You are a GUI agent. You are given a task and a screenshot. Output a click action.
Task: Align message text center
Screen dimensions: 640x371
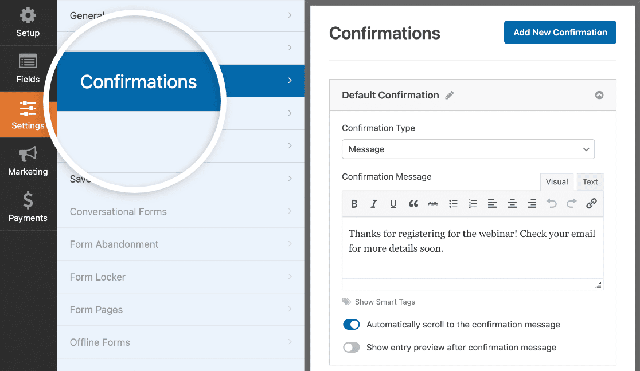click(x=512, y=204)
